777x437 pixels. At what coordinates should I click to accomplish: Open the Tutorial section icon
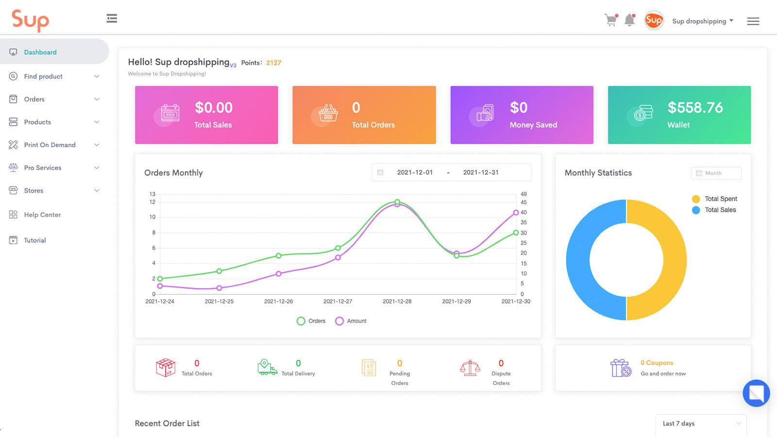point(13,240)
